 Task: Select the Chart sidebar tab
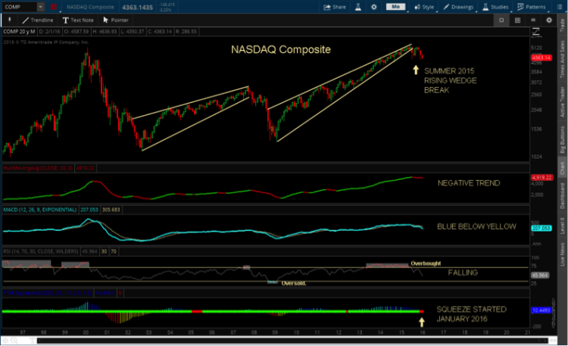pos(562,169)
